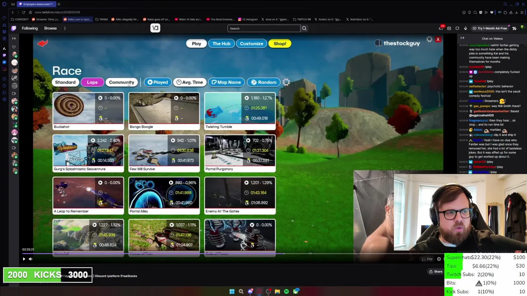This screenshot has width=527, height=296.
Task: Open the TRANS bookmark folder
Action: click(x=102, y=19)
